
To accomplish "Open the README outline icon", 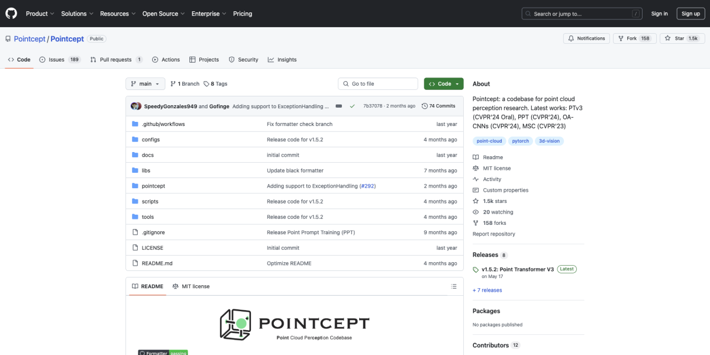I will click(454, 286).
